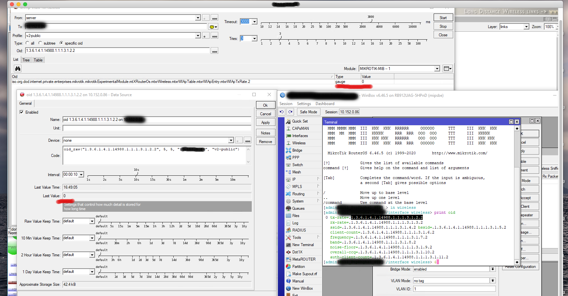Open the PPP menu item
The height and width of the screenshot is (296, 568).
pyautogui.click(x=295, y=158)
